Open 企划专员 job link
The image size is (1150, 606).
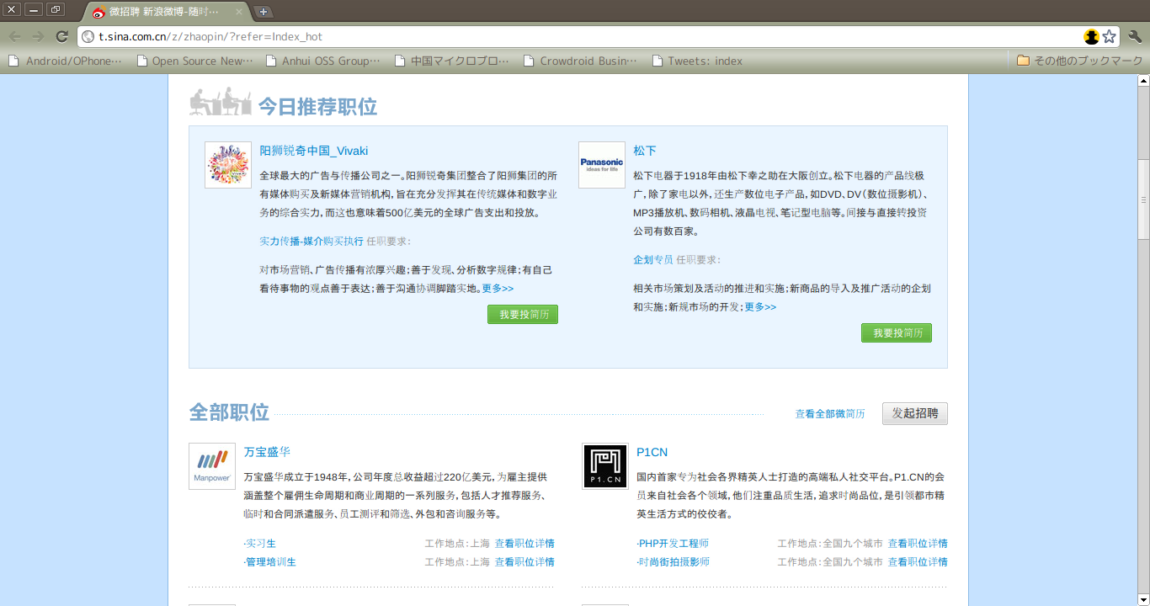[653, 259]
